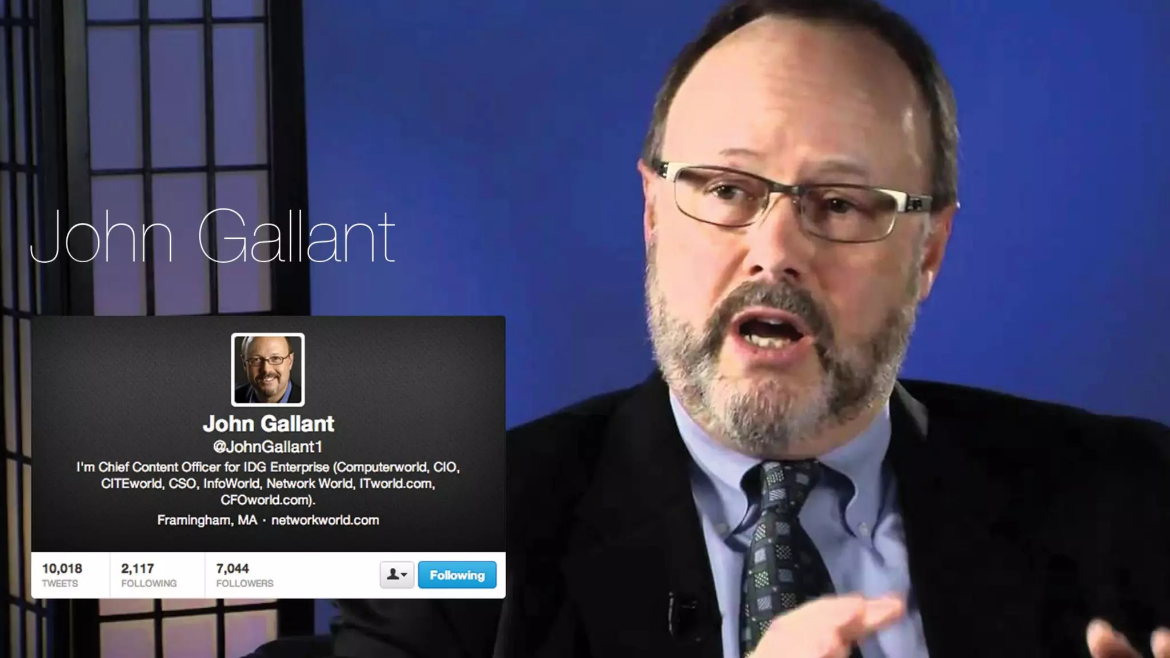
Task: Click the @JohnGallant1 handle
Action: (268, 447)
